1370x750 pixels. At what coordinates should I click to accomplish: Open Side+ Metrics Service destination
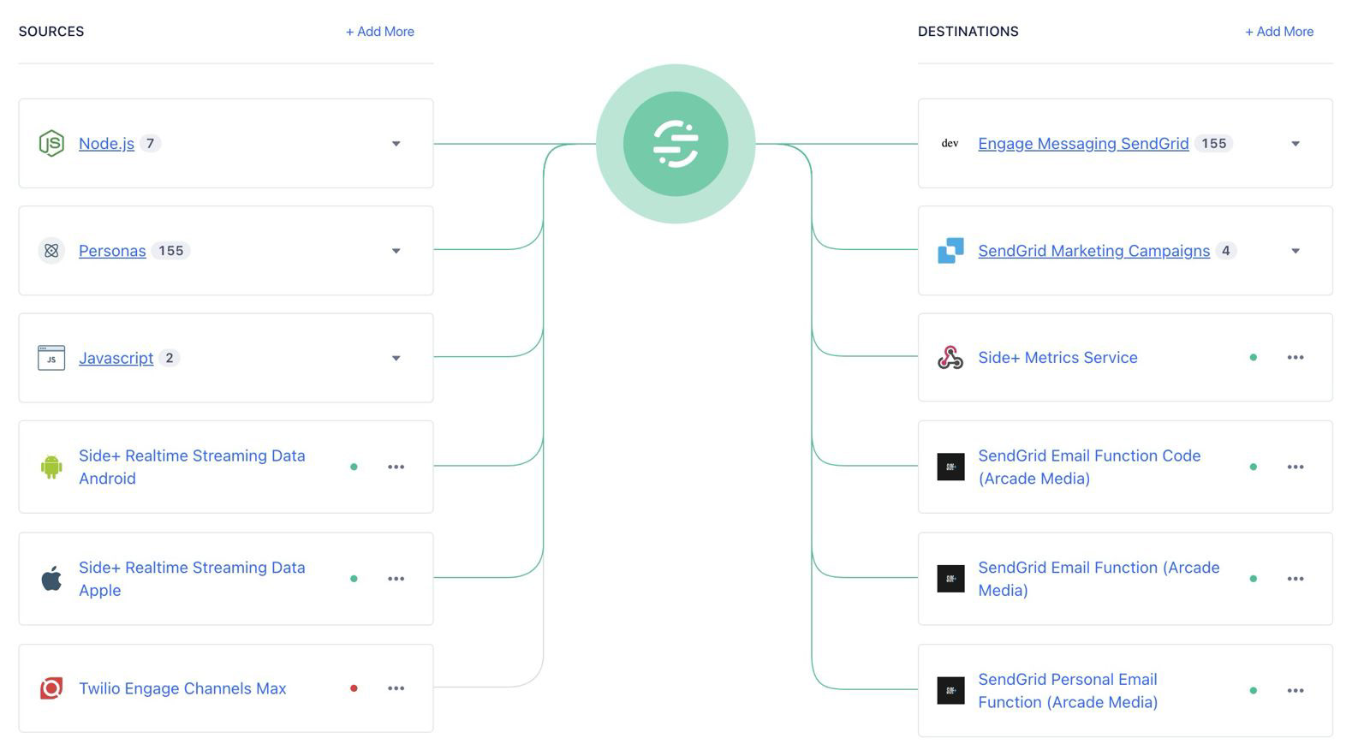(x=1057, y=357)
